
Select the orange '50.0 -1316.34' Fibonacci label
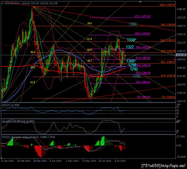(168, 51)
